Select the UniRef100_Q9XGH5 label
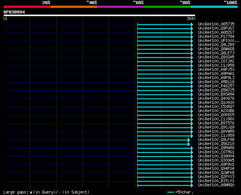The image size is (241, 195). [216, 57]
